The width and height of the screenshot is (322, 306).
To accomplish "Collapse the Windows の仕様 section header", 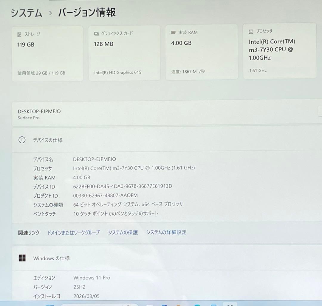I will 167,258.
